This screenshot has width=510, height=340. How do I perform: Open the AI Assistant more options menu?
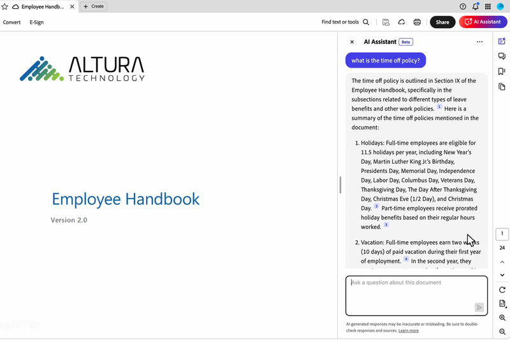pyautogui.click(x=479, y=42)
